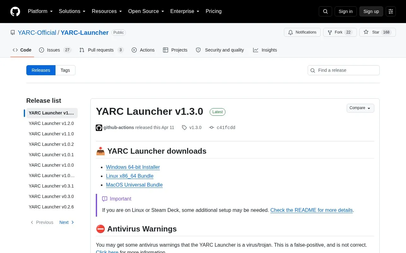The image size is (406, 253).
Task: Select YARC Launcher v1.0.2 release
Action: click(x=51, y=144)
